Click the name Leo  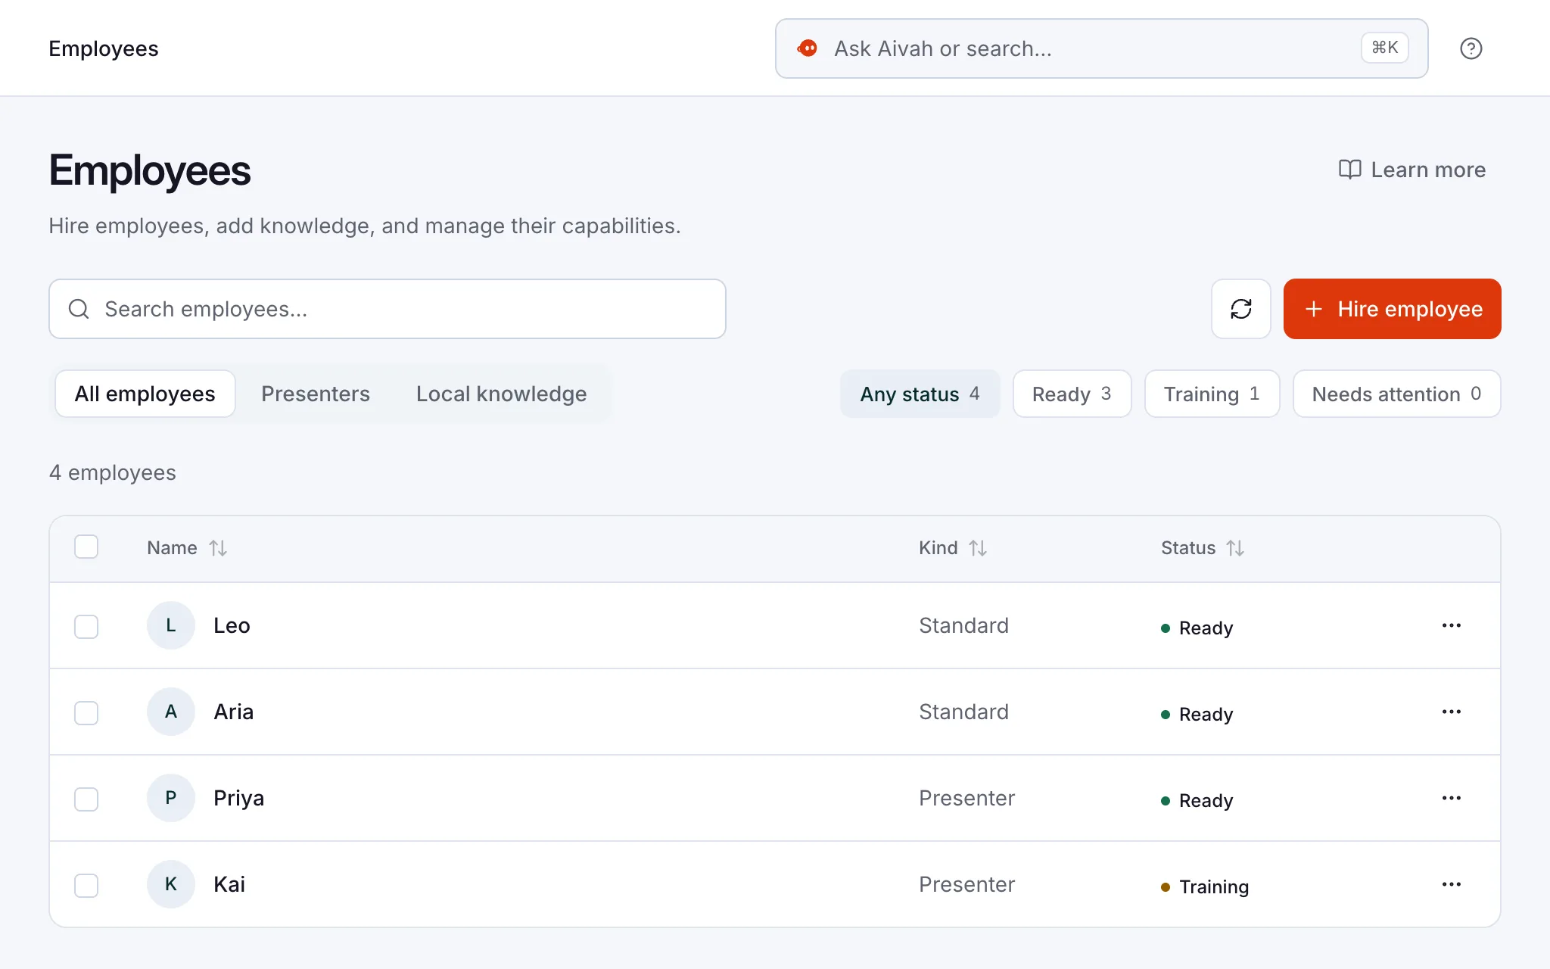pos(232,625)
